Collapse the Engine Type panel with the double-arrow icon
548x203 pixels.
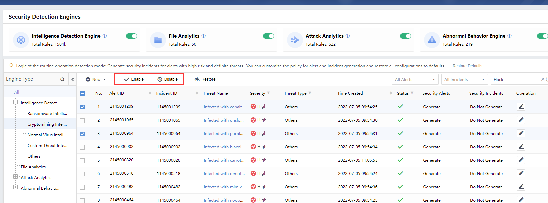coord(73,79)
